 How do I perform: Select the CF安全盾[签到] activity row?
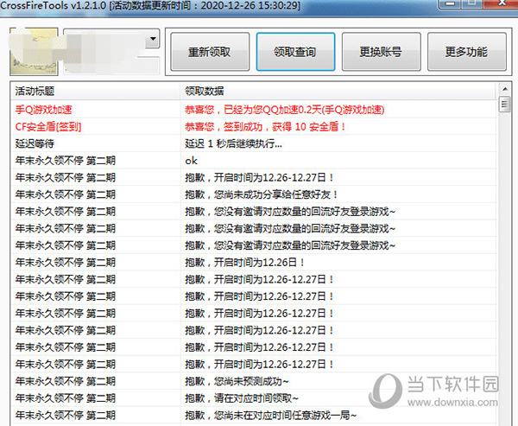point(254,126)
